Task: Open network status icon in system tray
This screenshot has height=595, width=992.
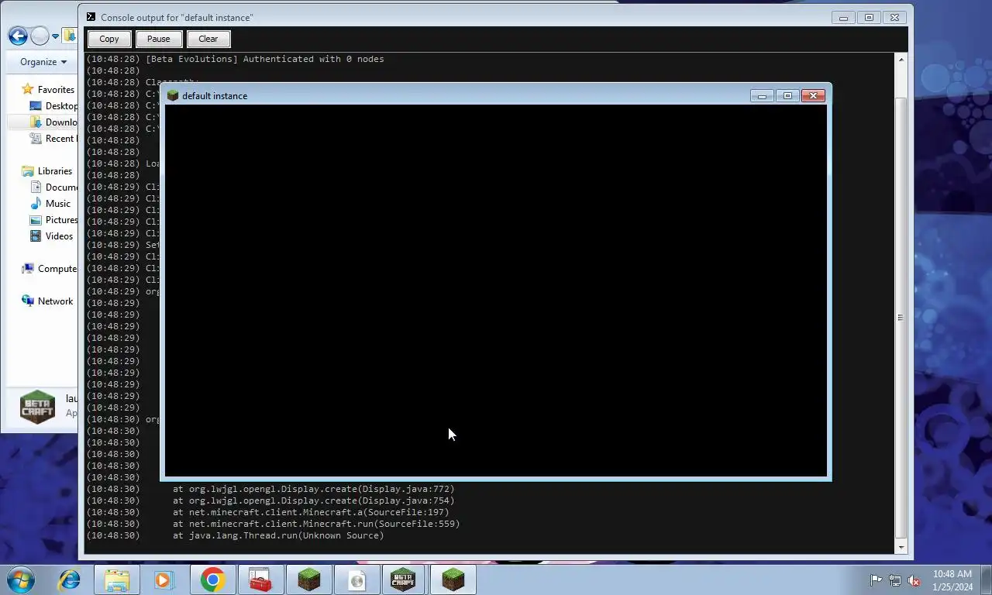Action: [895, 580]
